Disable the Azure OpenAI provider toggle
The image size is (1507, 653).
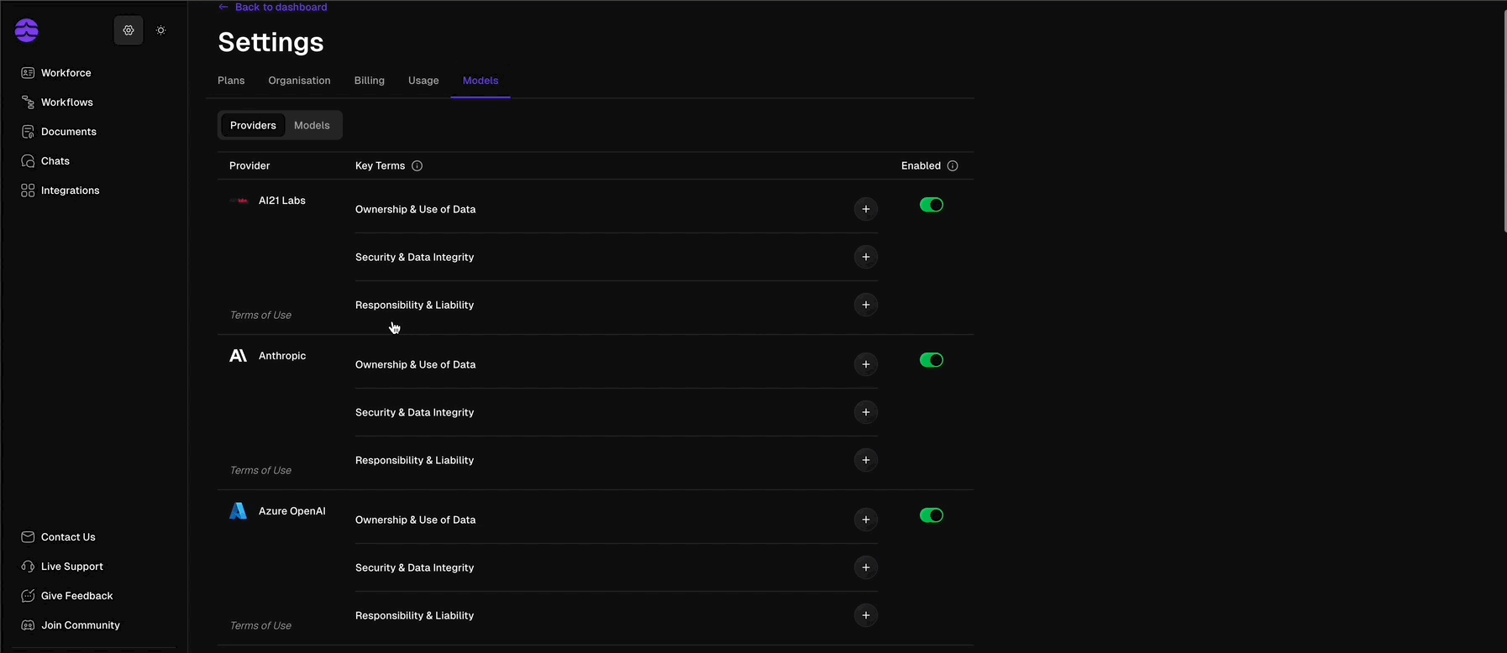(x=932, y=515)
